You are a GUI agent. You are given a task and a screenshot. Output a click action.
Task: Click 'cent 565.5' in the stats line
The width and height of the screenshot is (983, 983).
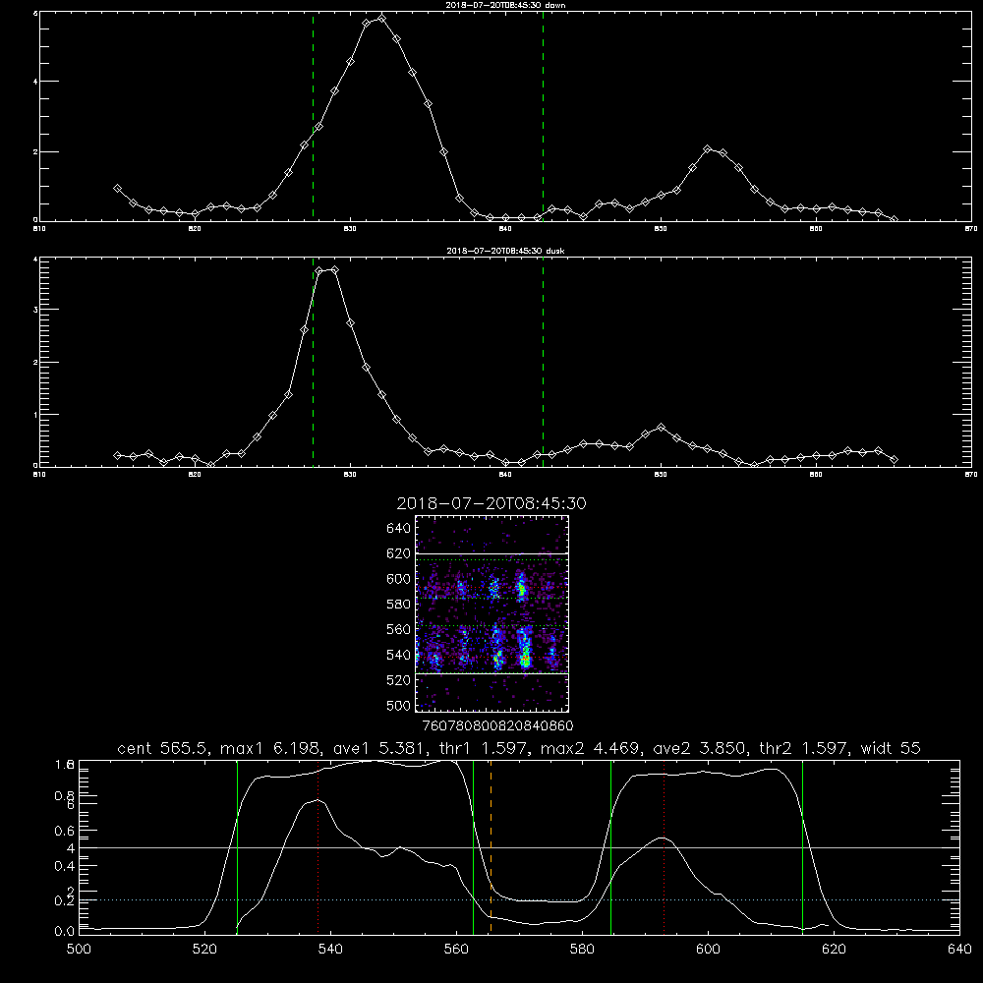tap(163, 748)
